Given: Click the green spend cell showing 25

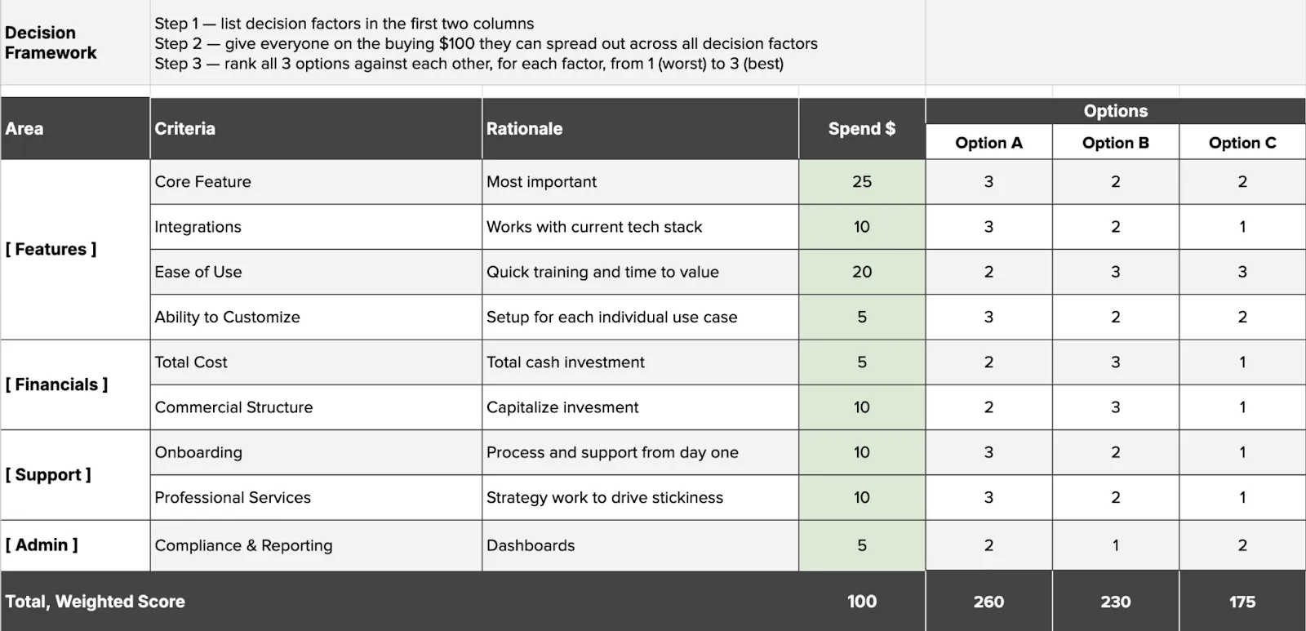Looking at the screenshot, I should [x=862, y=181].
